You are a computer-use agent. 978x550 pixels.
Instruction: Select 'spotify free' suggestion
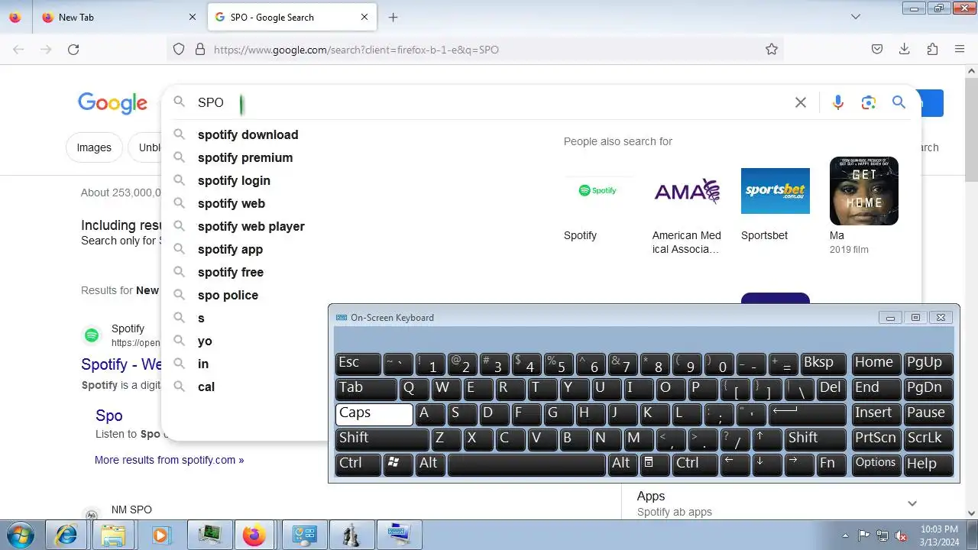click(x=230, y=272)
